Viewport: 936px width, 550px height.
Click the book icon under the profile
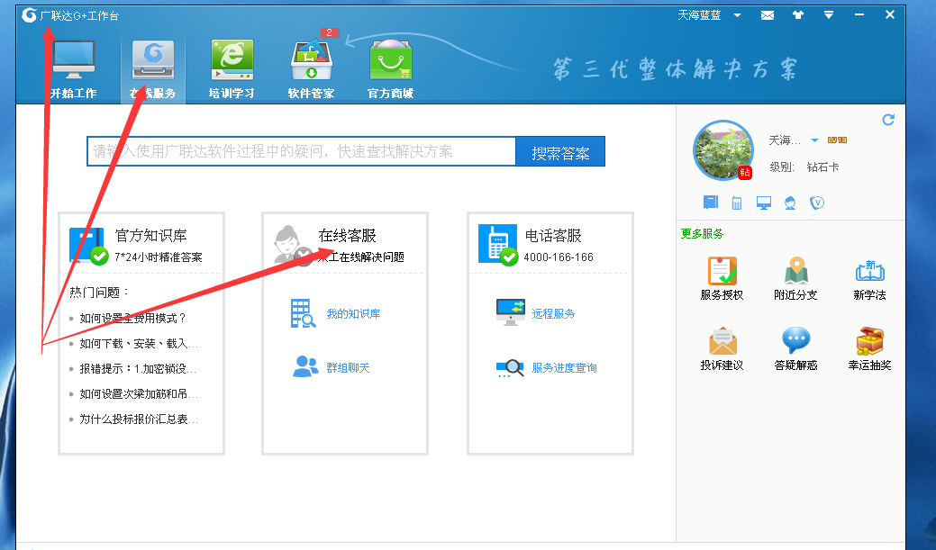[711, 203]
